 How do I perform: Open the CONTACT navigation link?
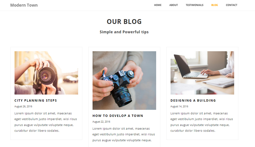pos(232,5)
